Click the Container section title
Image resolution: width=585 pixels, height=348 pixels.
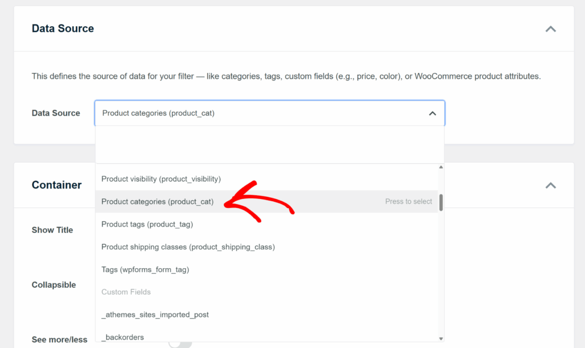pos(57,185)
